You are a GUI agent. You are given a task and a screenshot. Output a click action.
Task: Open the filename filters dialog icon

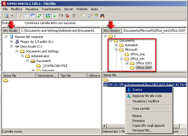pyautogui.click(x=83, y=16)
